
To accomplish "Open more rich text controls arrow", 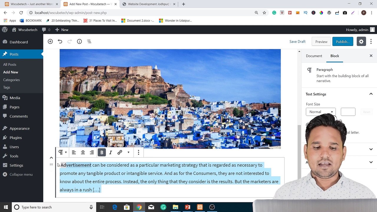I will point(128,152).
